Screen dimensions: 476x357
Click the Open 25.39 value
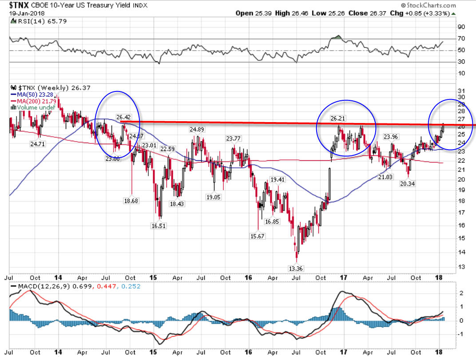254,13
